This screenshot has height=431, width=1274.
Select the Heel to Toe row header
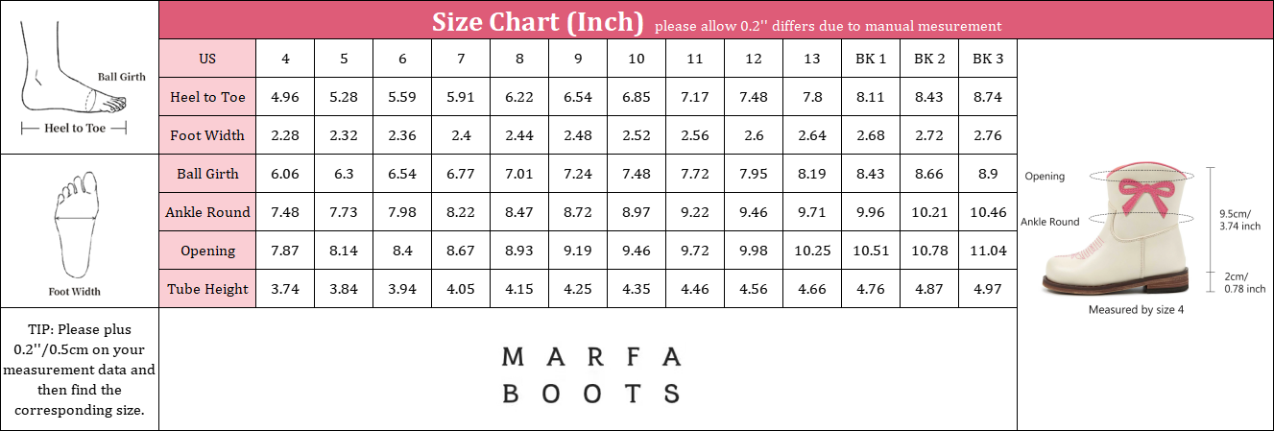point(207,97)
